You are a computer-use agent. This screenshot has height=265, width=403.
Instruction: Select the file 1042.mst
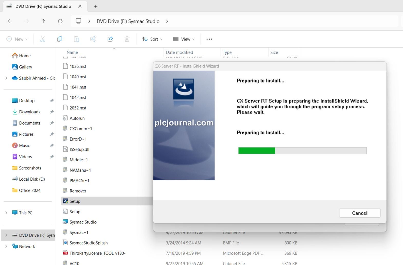point(78,97)
